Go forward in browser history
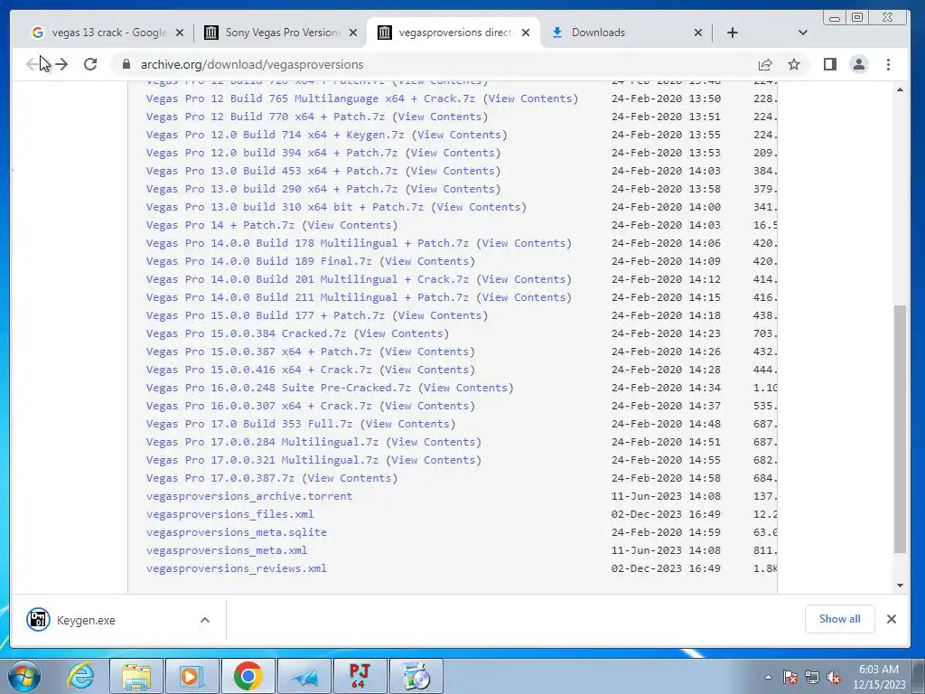The width and height of the screenshot is (925, 694). point(61,64)
